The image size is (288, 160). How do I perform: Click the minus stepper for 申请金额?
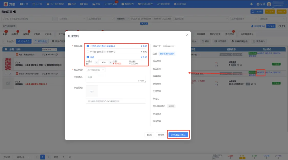97,62
